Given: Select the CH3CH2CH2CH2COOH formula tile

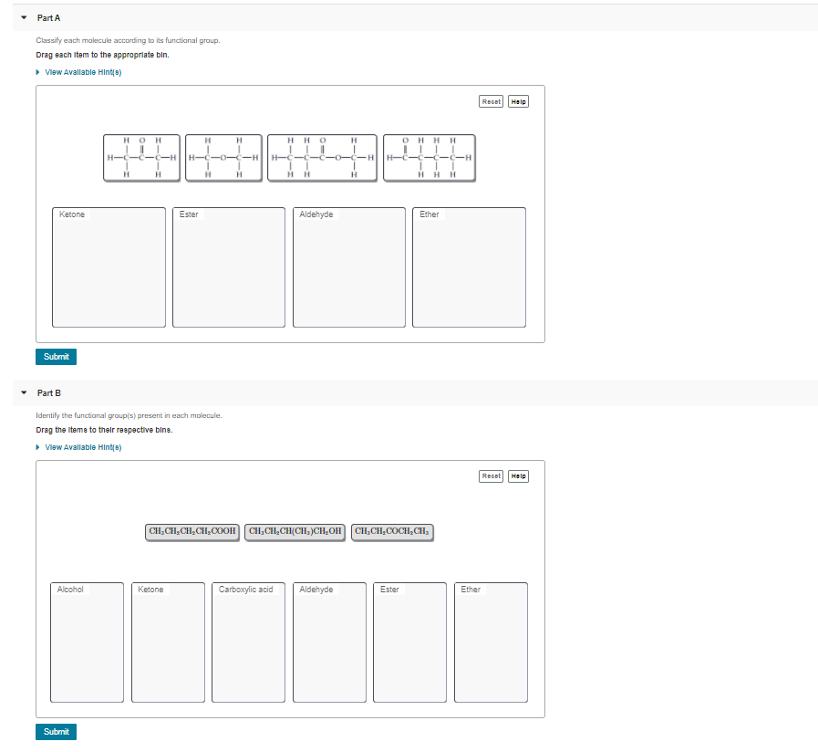Looking at the screenshot, I should pos(192,532).
